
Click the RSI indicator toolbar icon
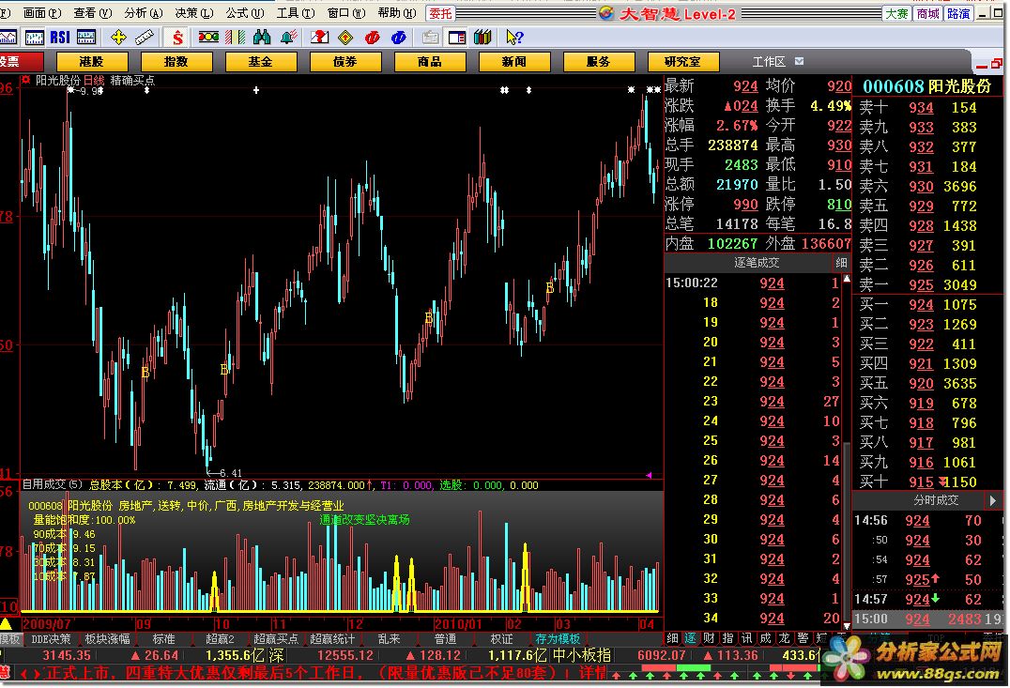click(60, 38)
